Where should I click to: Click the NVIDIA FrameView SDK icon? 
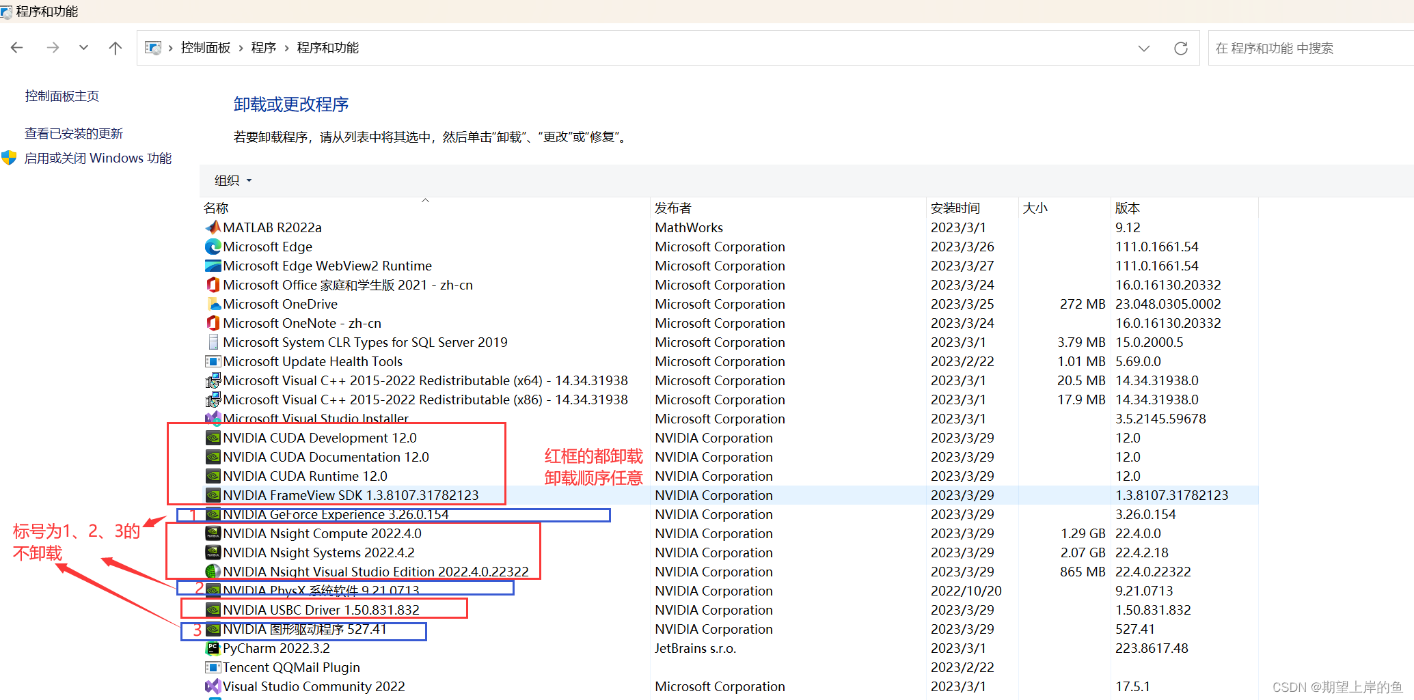point(213,495)
